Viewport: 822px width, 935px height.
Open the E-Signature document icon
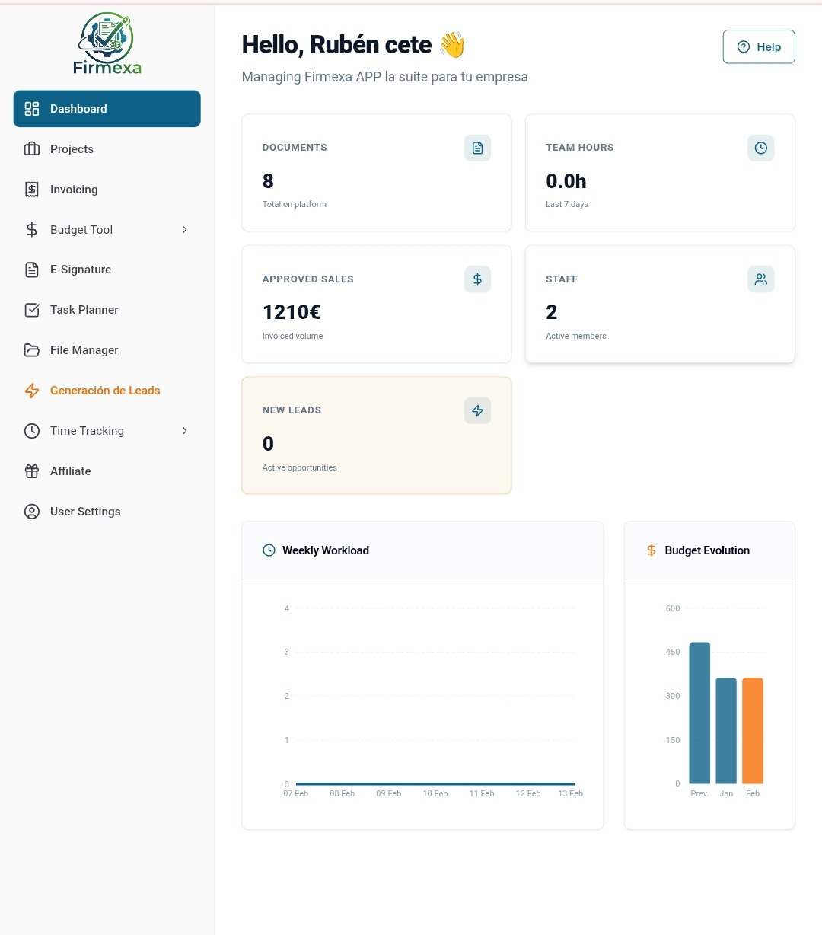[31, 269]
